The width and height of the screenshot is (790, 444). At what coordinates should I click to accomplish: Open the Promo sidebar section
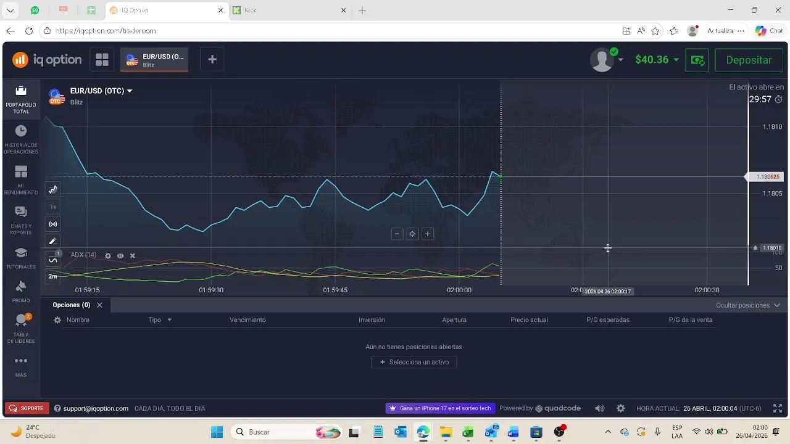[x=21, y=292]
